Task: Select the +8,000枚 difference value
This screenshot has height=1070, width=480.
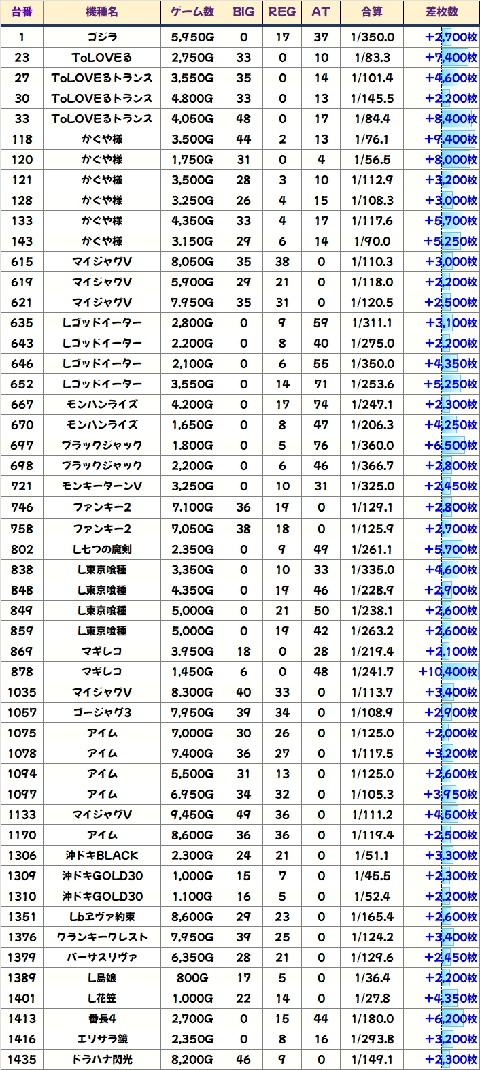Action: click(442, 160)
